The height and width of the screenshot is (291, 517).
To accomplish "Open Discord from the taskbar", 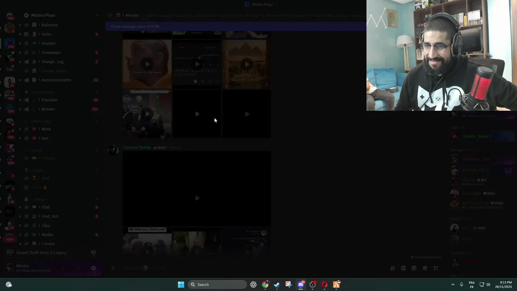I will click(x=301, y=285).
